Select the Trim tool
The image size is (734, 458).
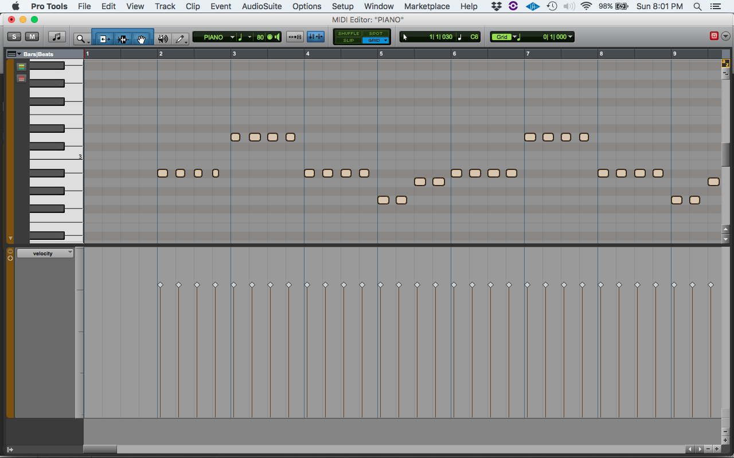pyautogui.click(x=104, y=38)
